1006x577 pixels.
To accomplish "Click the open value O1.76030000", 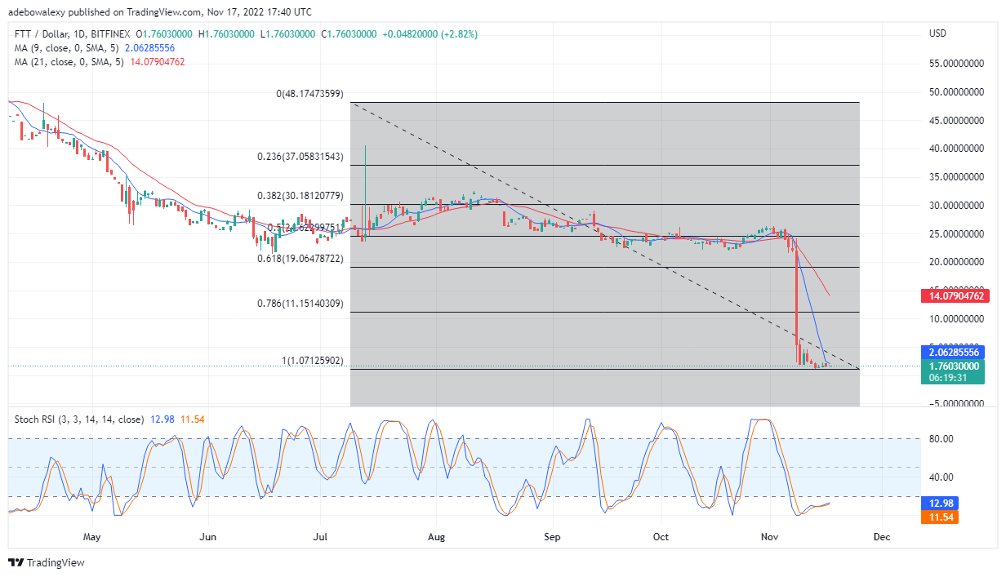I will pyautogui.click(x=166, y=33).
